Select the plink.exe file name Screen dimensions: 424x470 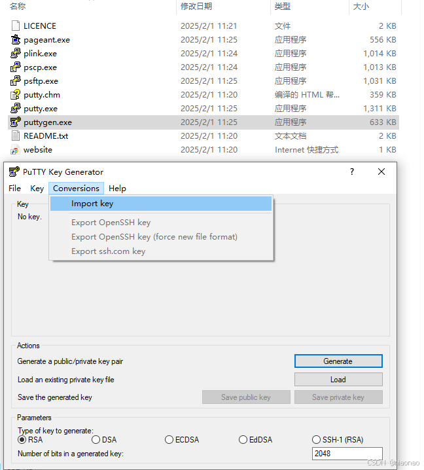tap(40, 54)
